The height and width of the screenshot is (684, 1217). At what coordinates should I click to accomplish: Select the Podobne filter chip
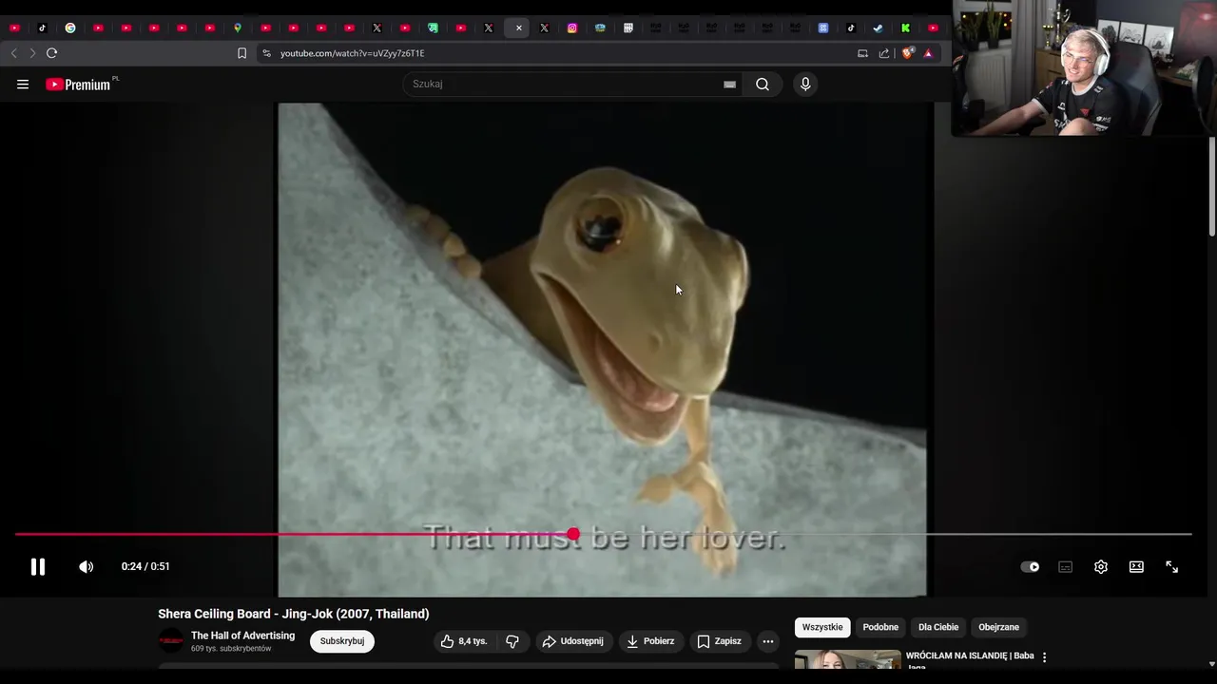[x=880, y=628]
